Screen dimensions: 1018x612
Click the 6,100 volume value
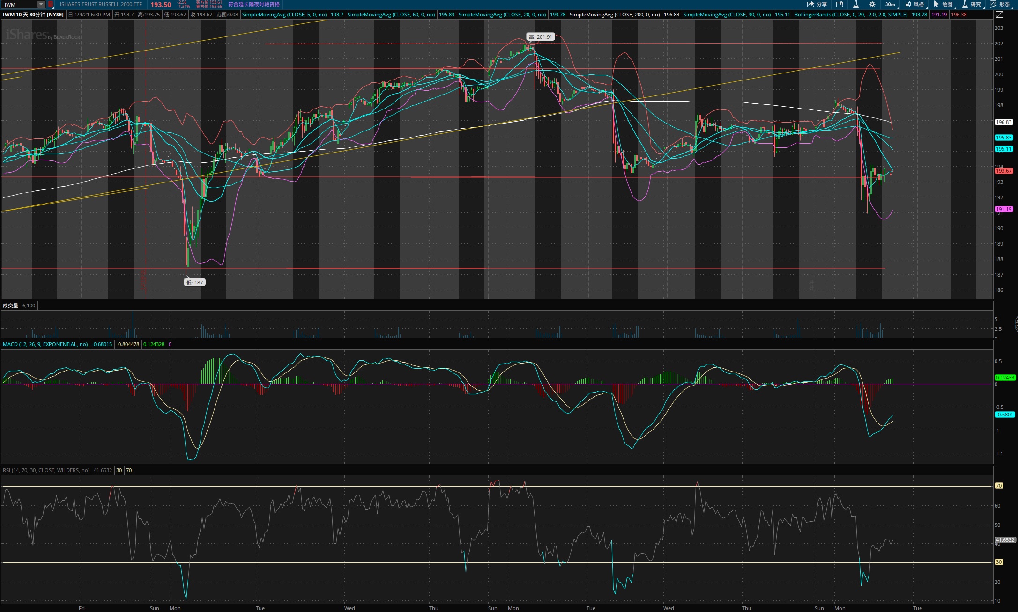coord(29,306)
